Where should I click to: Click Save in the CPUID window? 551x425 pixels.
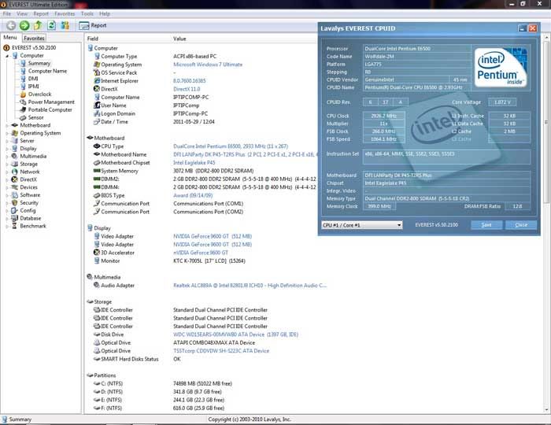point(486,225)
